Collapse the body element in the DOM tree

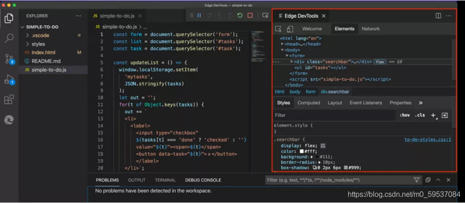click(x=282, y=50)
